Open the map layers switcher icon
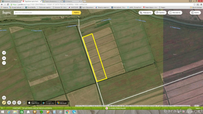Image resolution: width=203 pixels, height=114 pixels. (x=4, y=98)
